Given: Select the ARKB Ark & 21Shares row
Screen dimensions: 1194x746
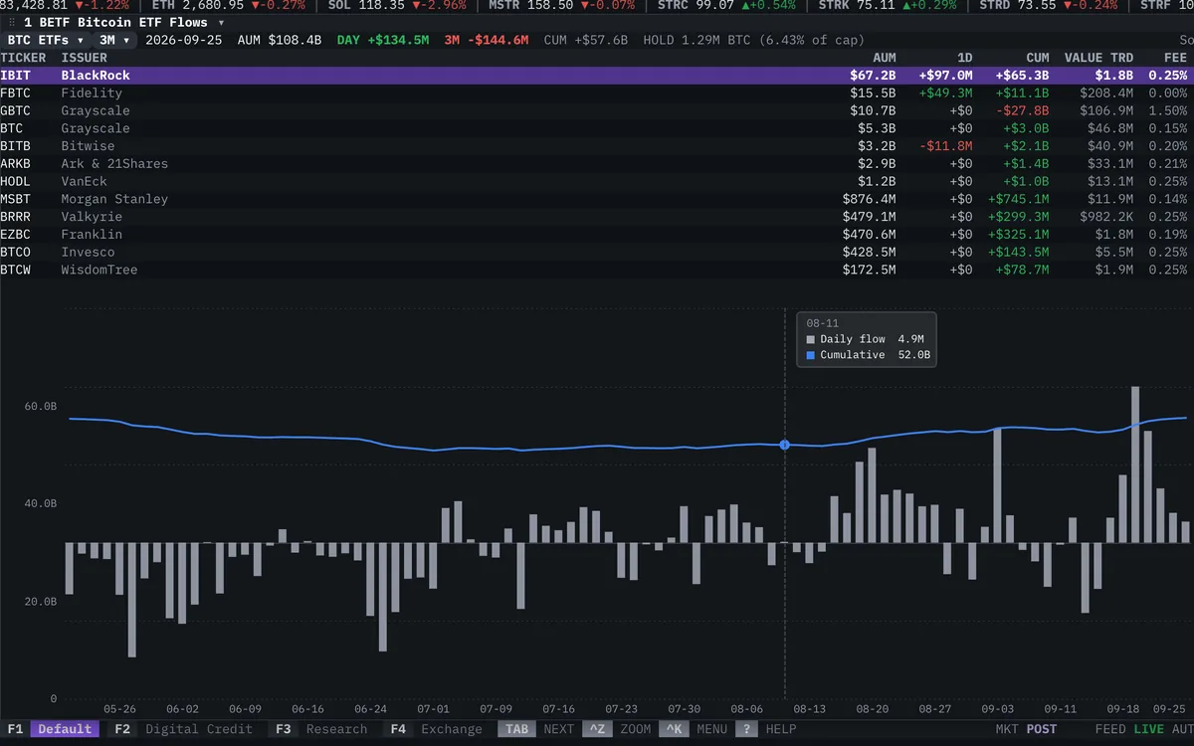Looking at the screenshot, I should [x=597, y=164].
